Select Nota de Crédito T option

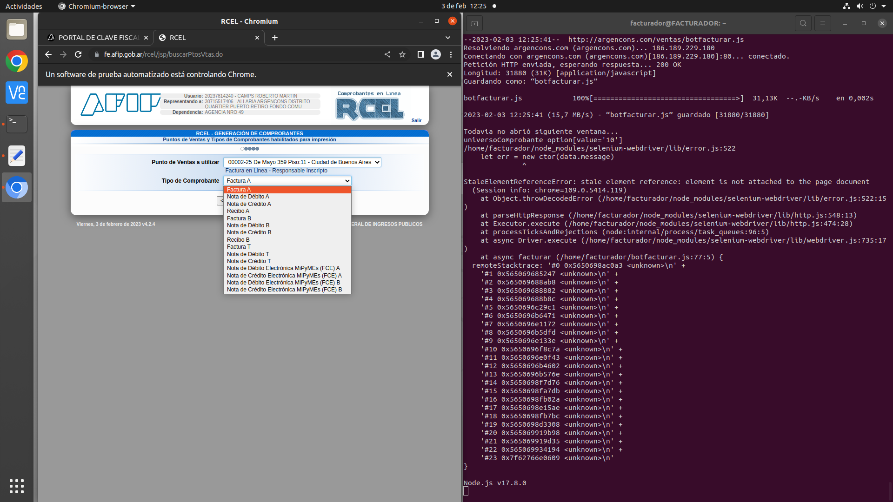pyautogui.click(x=287, y=261)
